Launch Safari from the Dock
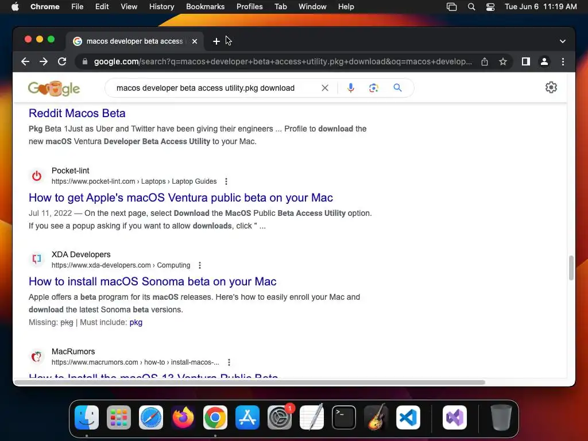The width and height of the screenshot is (588, 441). (x=151, y=417)
